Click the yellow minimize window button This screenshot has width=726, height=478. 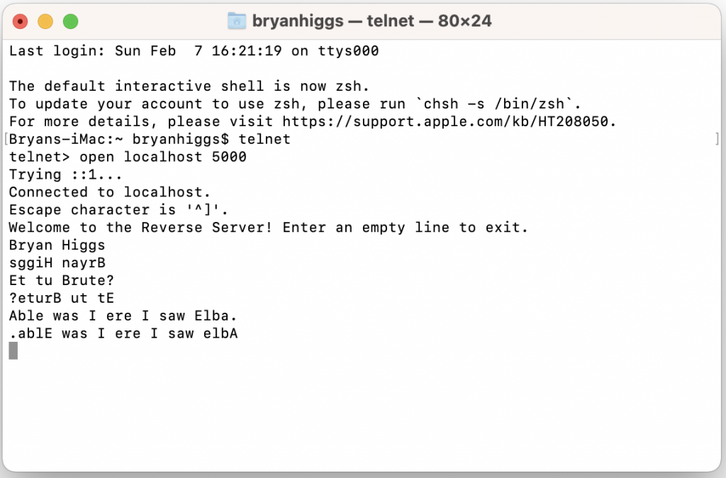coord(45,21)
